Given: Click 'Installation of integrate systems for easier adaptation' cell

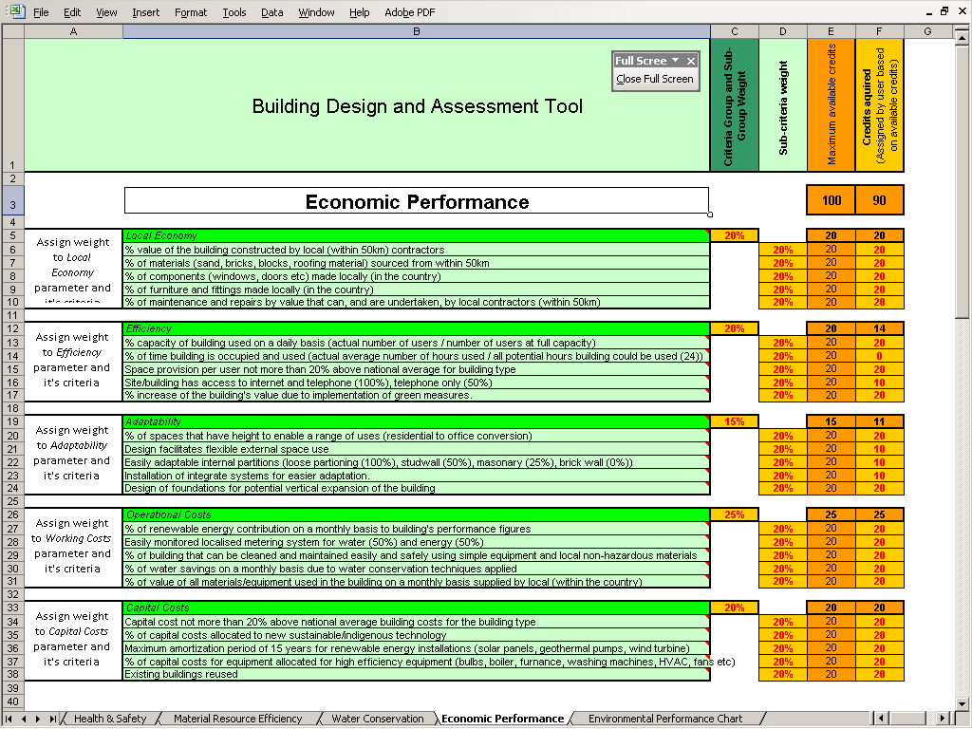Looking at the screenshot, I should coord(417,476).
